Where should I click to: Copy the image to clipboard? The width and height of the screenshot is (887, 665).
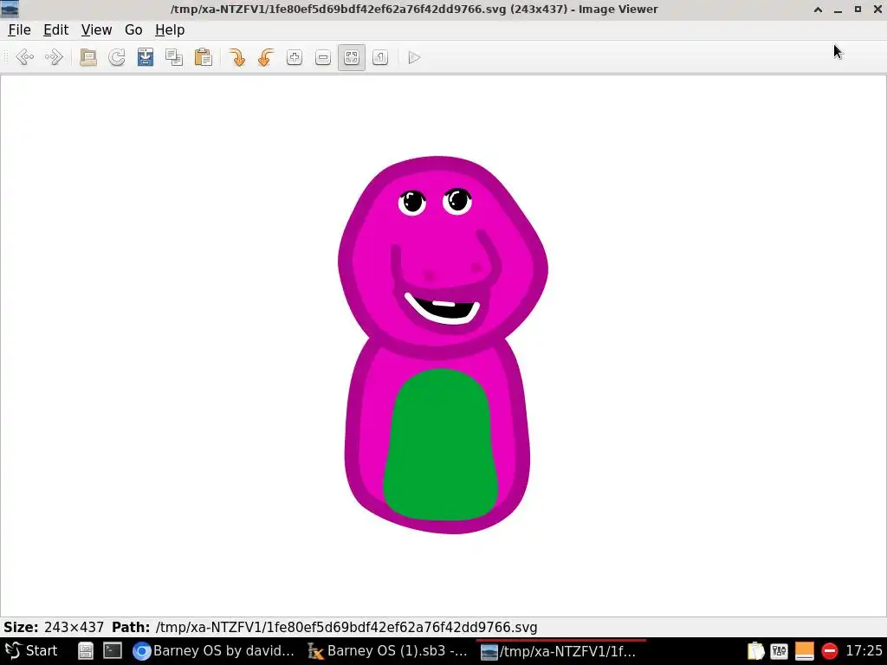(x=174, y=57)
